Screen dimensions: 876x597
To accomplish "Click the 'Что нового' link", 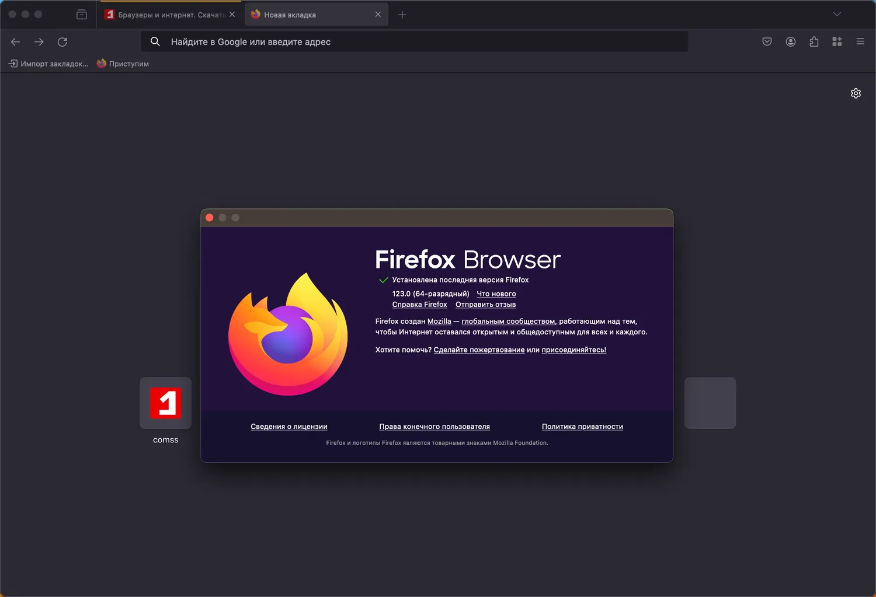I will coord(496,294).
